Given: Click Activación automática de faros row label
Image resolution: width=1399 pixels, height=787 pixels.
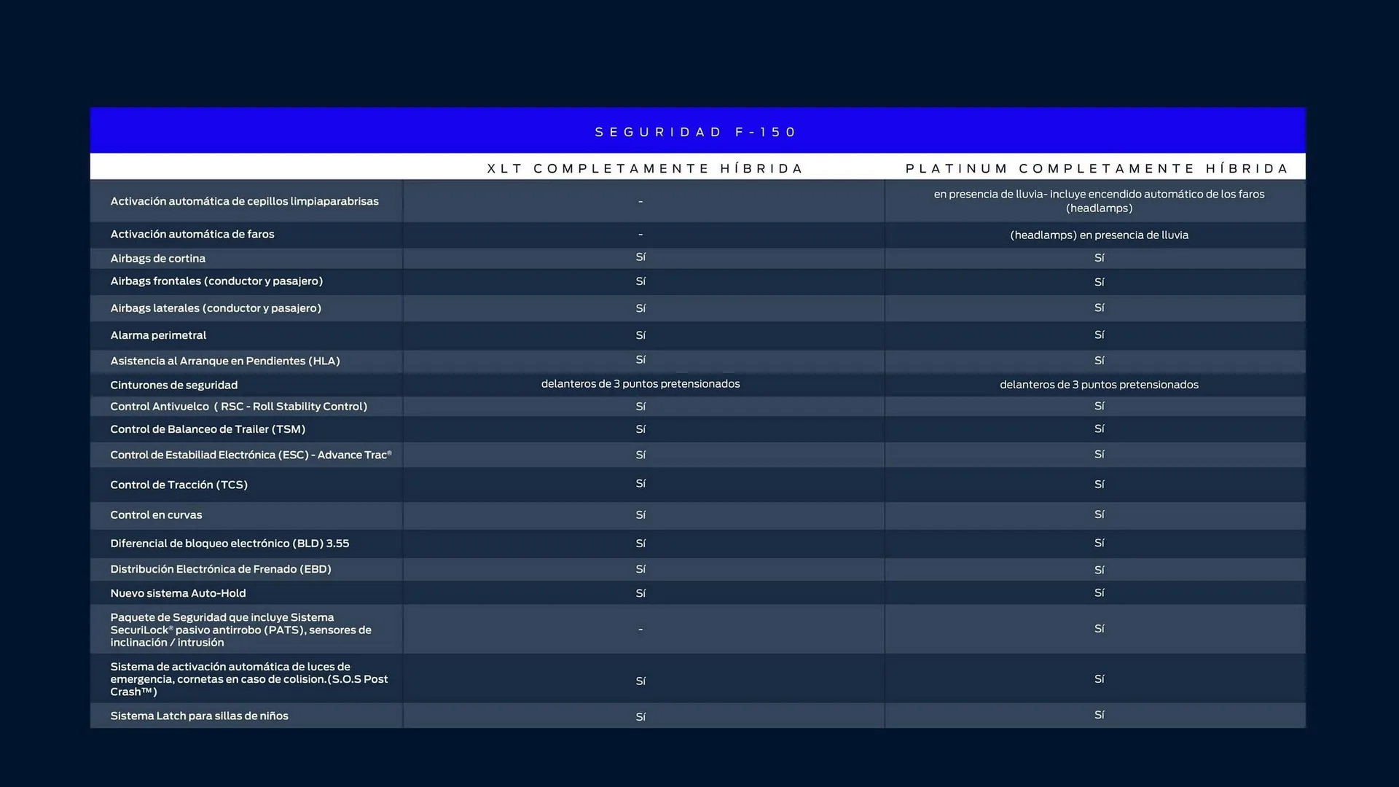Looking at the screenshot, I should pyautogui.click(x=192, y=234).
